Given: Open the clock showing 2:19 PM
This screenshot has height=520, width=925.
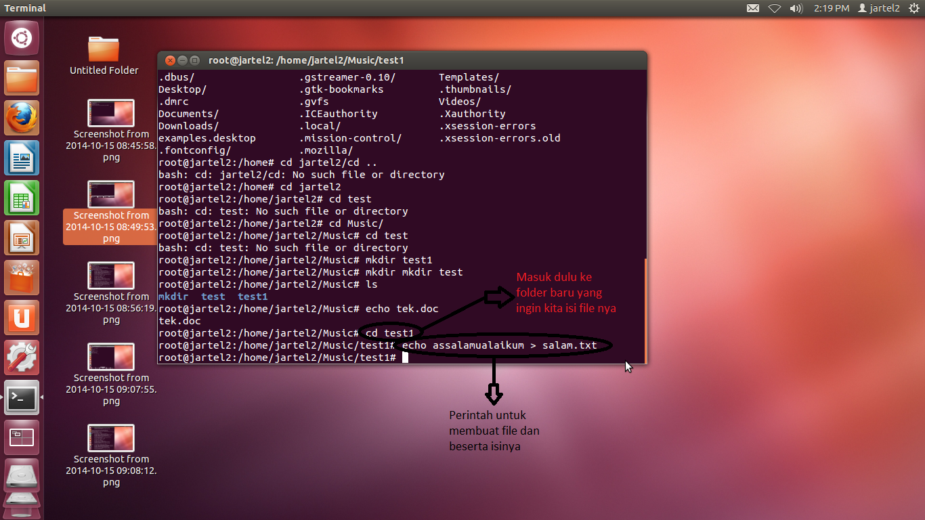Looking at the screenshot, I should 832,8.
